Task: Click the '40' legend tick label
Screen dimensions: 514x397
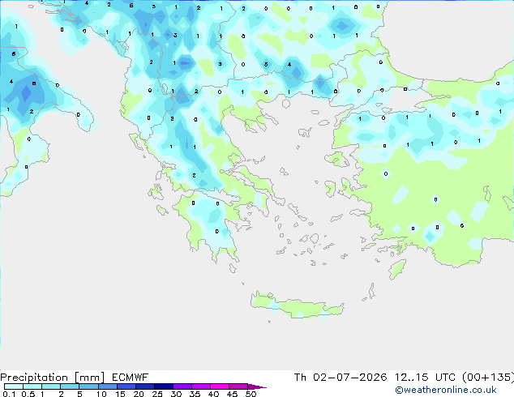Action: (x=213, y=394)
